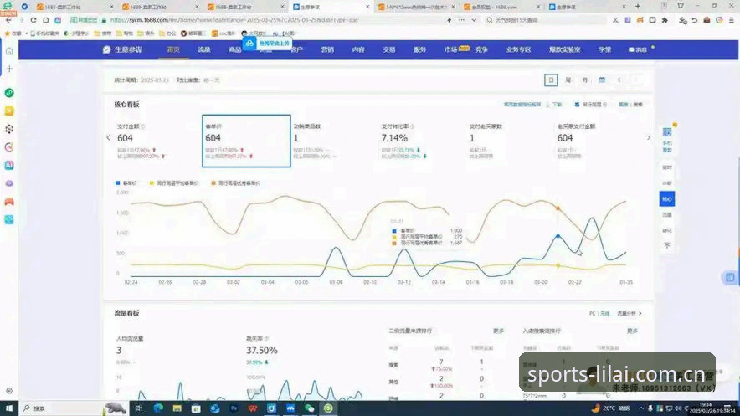Expand the system tray hidden icons
Screen dimensions: 740x416
(x=641, y=408)
